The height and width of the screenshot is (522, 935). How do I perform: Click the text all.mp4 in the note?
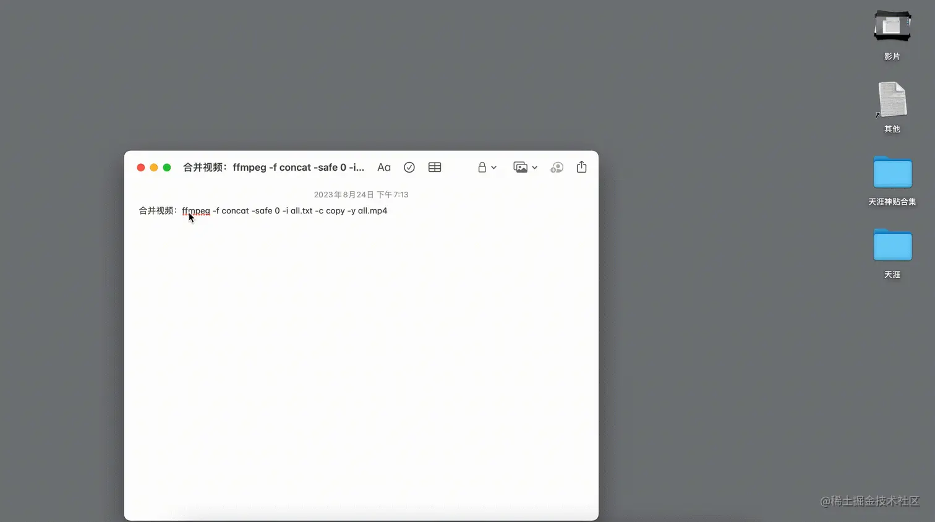coord(372,211)
